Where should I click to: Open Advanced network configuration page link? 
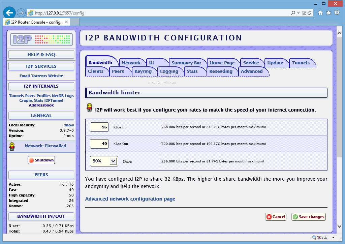(130, 199)
